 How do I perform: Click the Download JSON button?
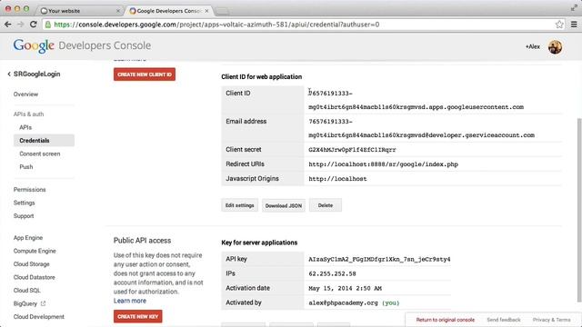click(x=284, y=205)
